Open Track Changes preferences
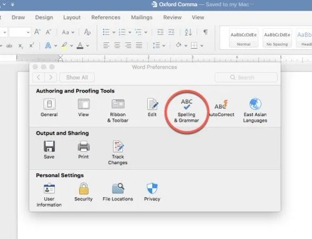The width and height of the screenshot is (312, 239). 118,153
